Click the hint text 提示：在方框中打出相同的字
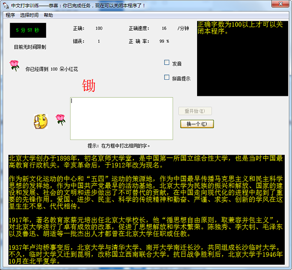292x270 pixels. (119, 146)
